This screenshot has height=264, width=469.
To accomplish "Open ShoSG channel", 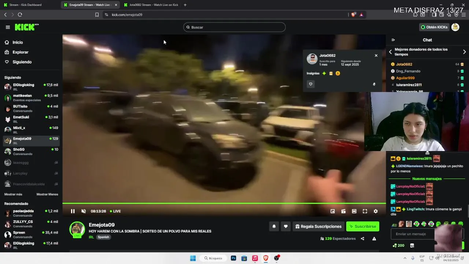I will (31, 151).
